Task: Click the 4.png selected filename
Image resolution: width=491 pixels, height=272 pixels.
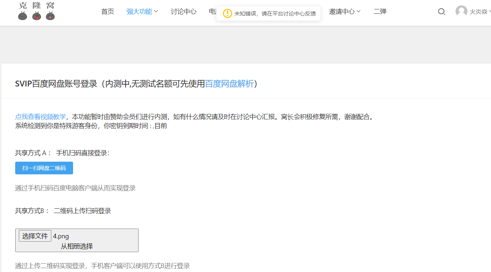Action: coord(61,237)
